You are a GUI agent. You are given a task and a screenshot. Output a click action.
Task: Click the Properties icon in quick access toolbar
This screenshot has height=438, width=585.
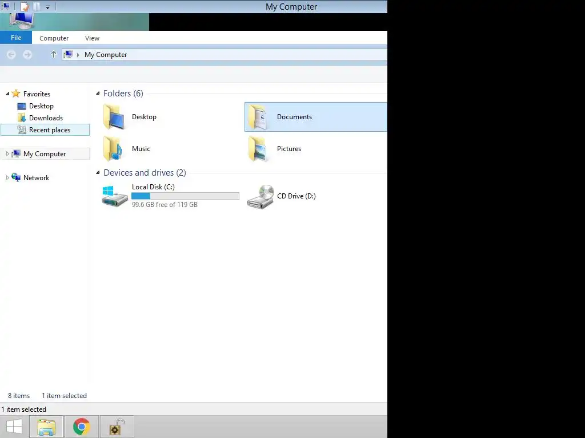pos(25,6)
